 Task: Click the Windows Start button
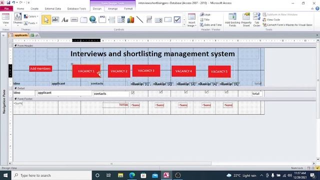coord(5,175)
